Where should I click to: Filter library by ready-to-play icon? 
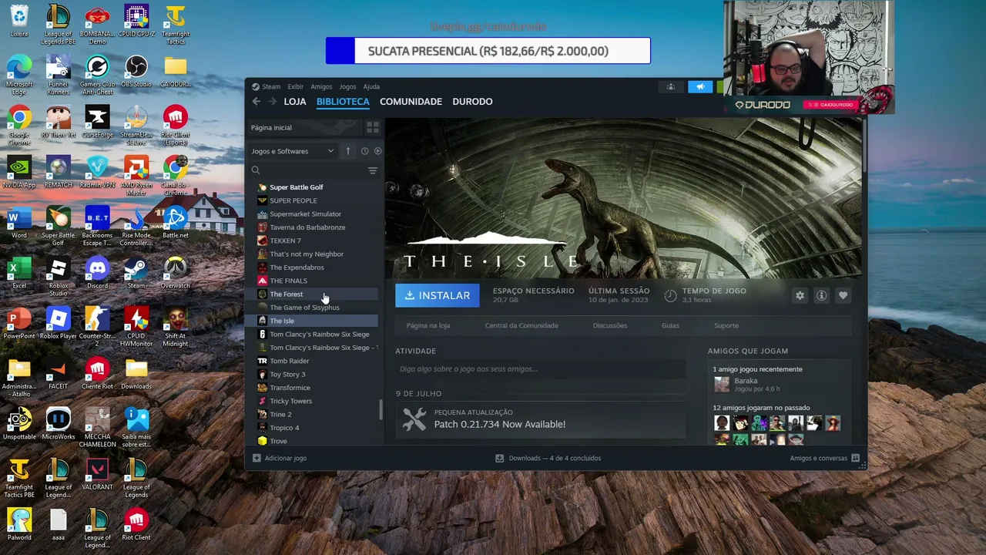click(x=377, y=151)
